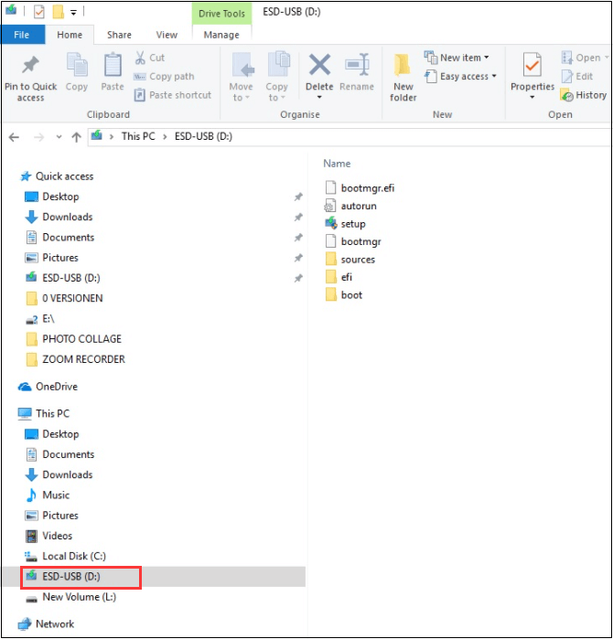Select This PC in navigation tree
This screenshot has height=639, width=613.
44,413
